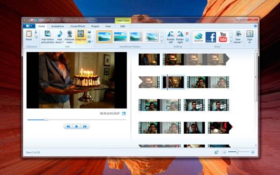Open Add videos and photos
The image size is (280, 175).
click(x=48, y=37)
